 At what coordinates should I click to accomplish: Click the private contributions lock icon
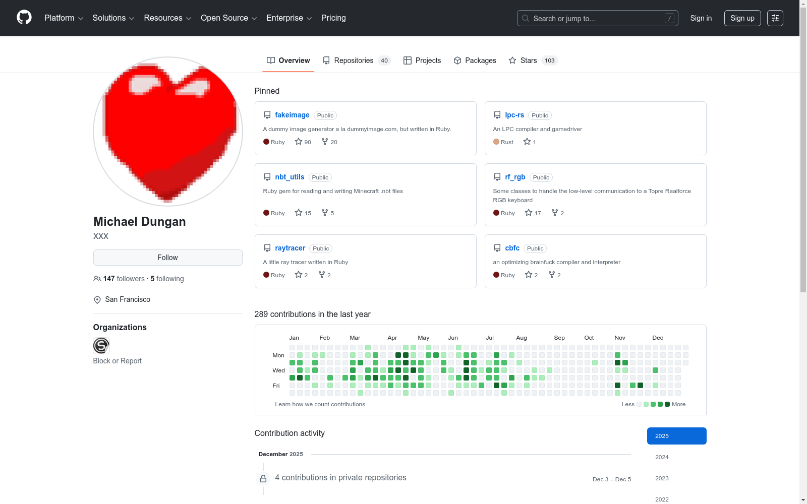click(263, 478)
